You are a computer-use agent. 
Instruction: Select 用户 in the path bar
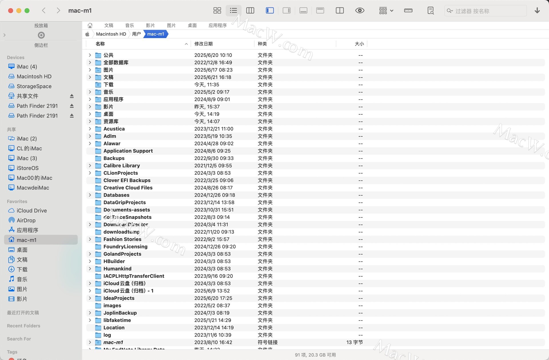136,34
